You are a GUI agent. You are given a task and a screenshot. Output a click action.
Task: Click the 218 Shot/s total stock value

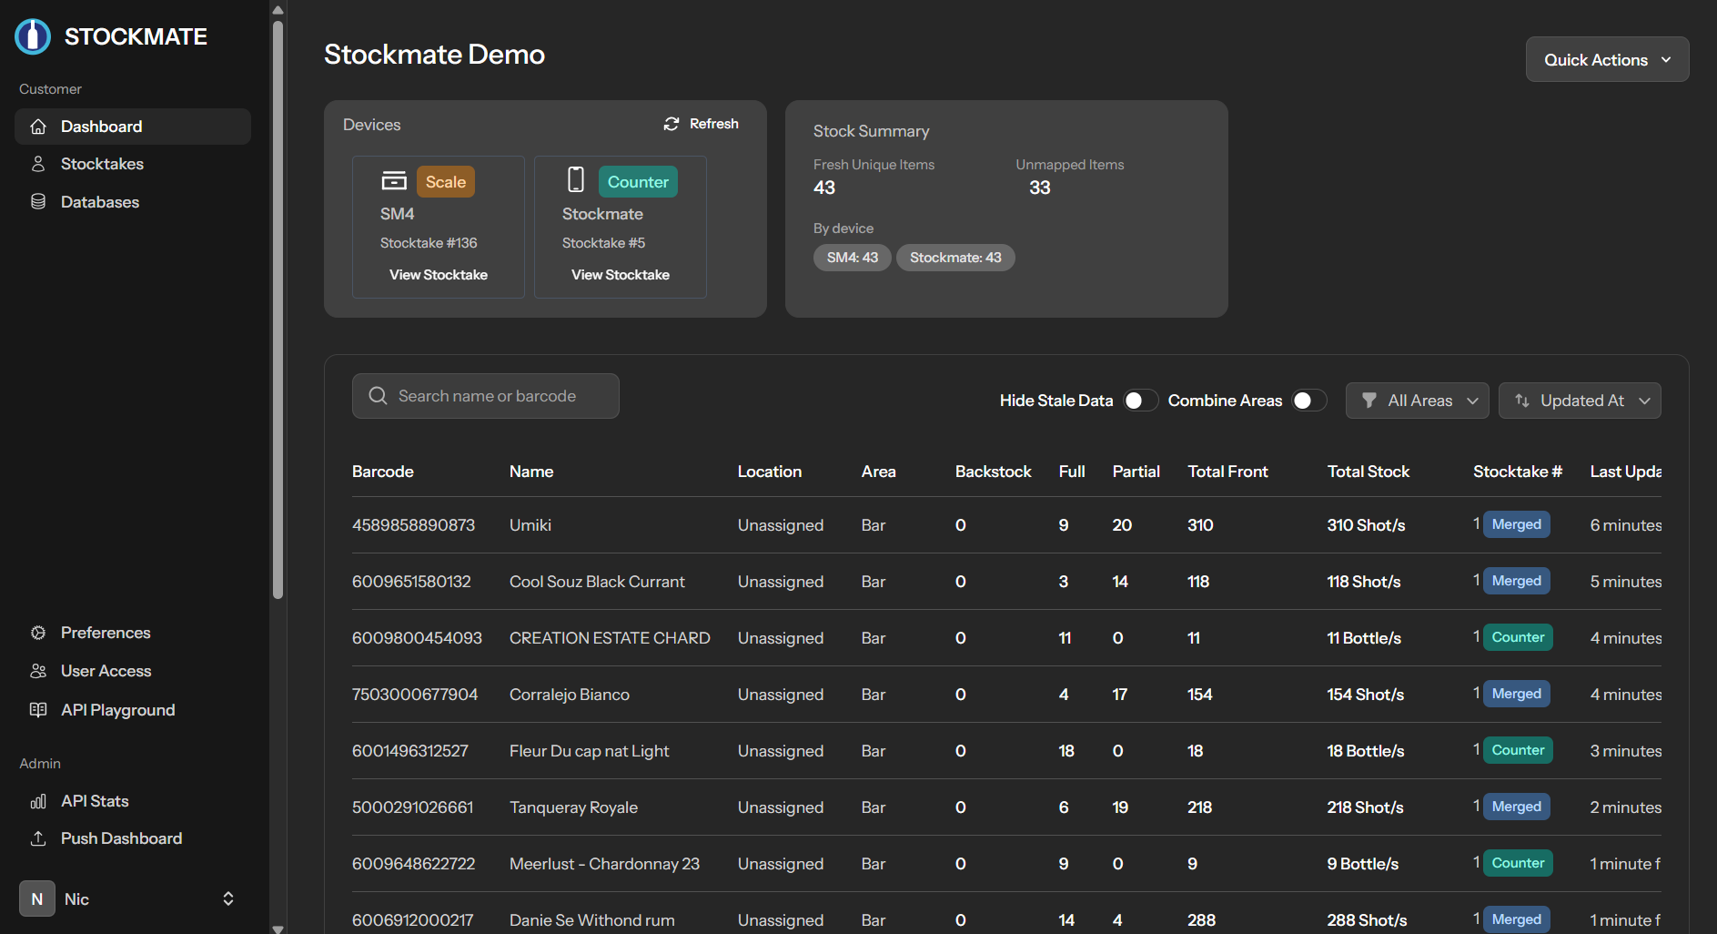(x=1366, y=807)
